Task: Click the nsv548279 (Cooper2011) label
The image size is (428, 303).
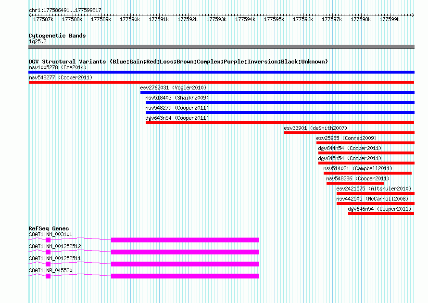Action: point(177,108)
